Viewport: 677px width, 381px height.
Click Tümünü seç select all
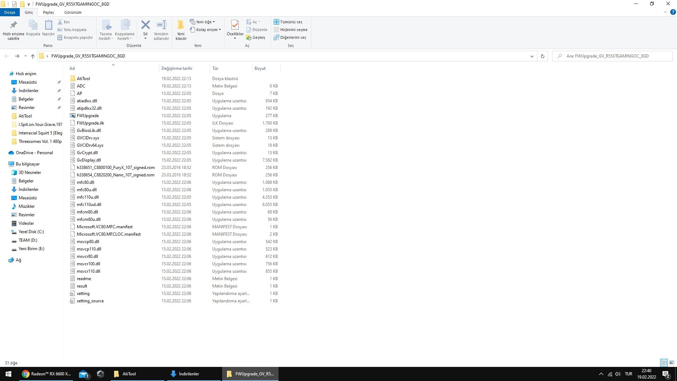point(288,22)
